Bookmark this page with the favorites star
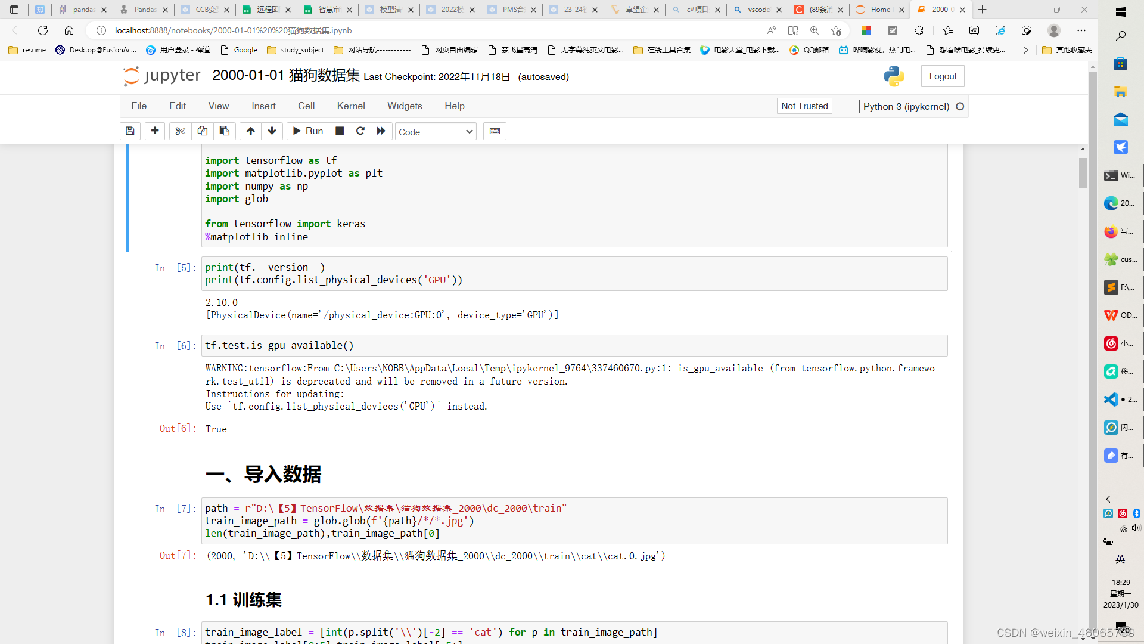1144x644 pixels. [x=836, y=30]
